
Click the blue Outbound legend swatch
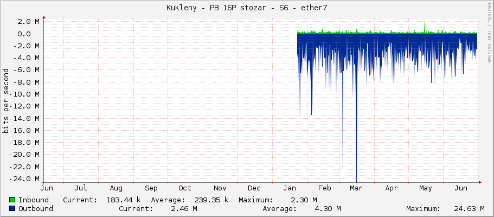(x=12, y=208)
